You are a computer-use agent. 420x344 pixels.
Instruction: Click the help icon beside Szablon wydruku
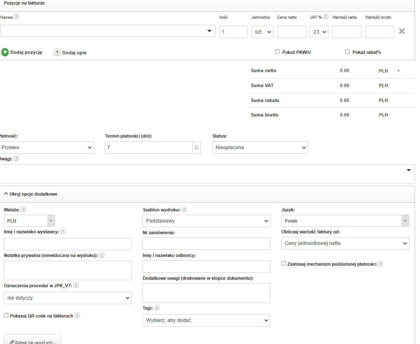click(184, 209)
